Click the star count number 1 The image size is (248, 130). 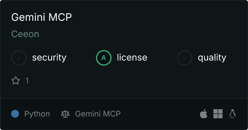point(27,81)
